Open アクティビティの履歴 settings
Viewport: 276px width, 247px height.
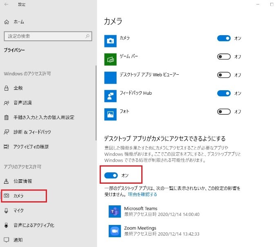click(31, 147)
